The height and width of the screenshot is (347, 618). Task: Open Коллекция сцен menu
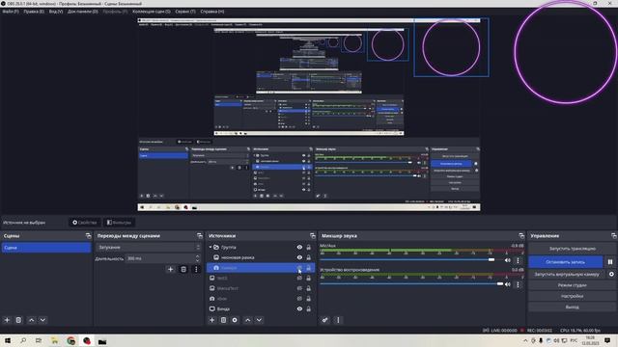point(152,12)
